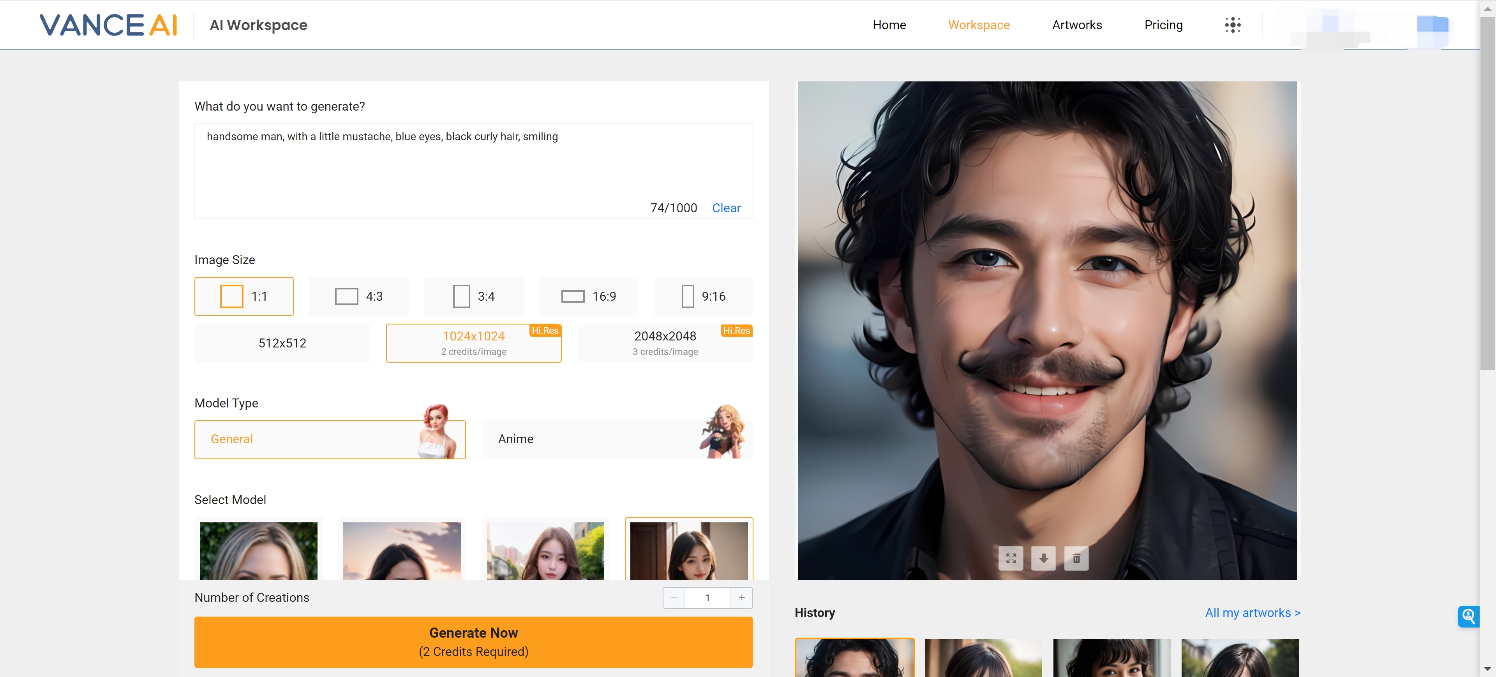1496x677 pixels.
Task: Expand the generated image to fullscreen
Action: [1011, 558]
